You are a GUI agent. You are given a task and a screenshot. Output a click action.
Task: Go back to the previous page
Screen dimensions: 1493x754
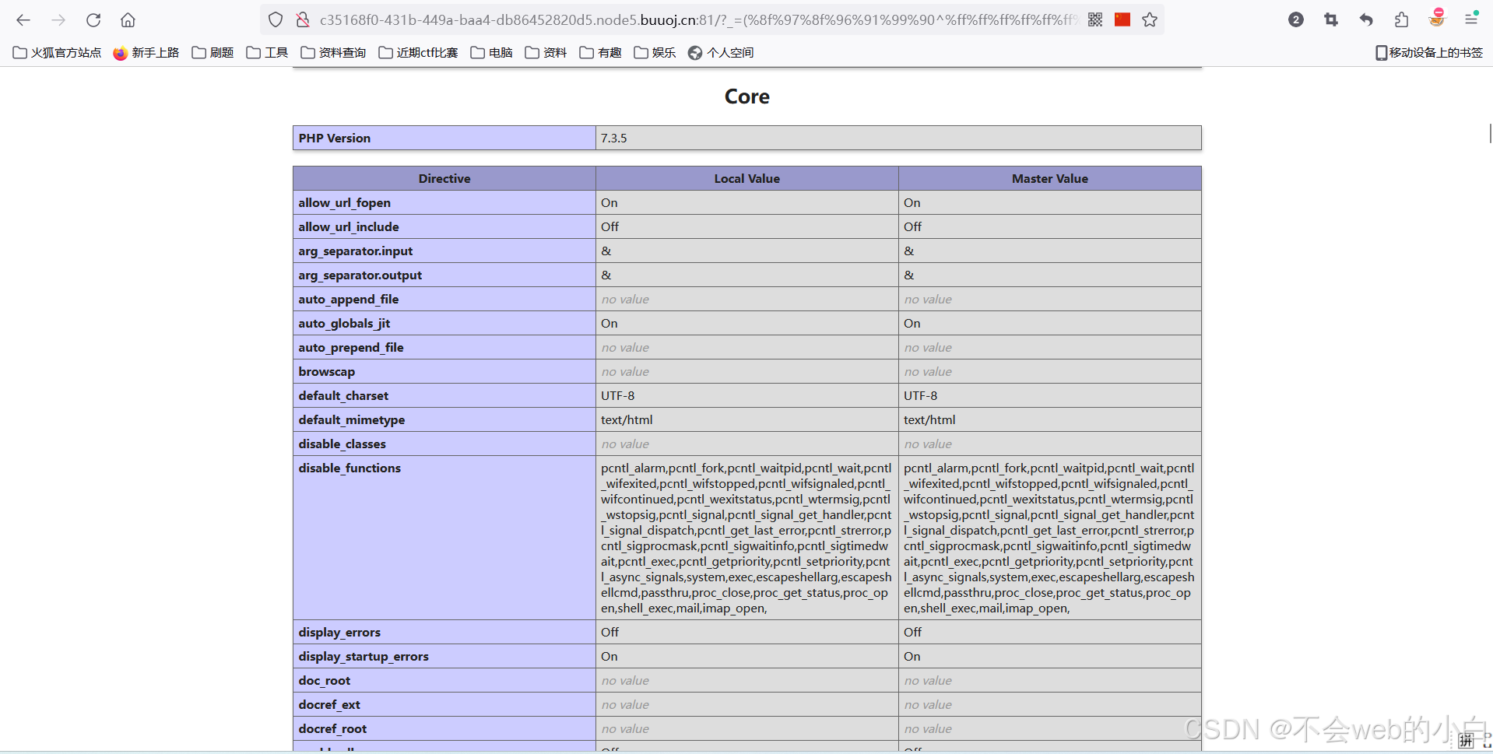tap(23, 20)
